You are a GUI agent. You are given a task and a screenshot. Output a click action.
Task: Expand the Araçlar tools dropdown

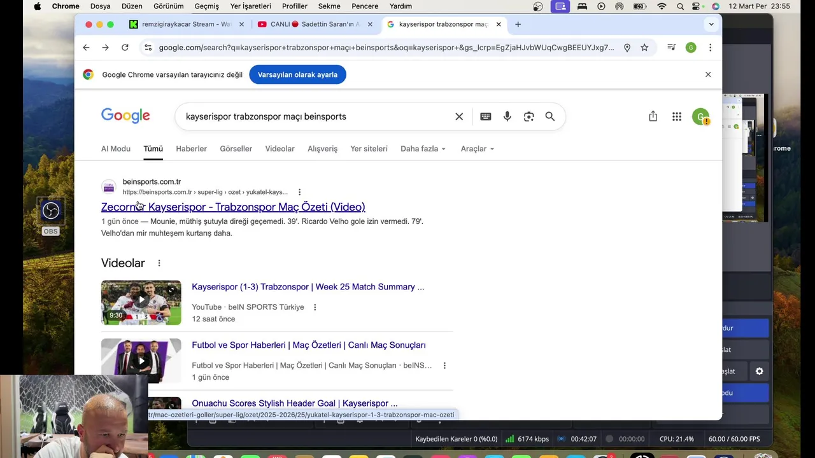pos(478,149)
